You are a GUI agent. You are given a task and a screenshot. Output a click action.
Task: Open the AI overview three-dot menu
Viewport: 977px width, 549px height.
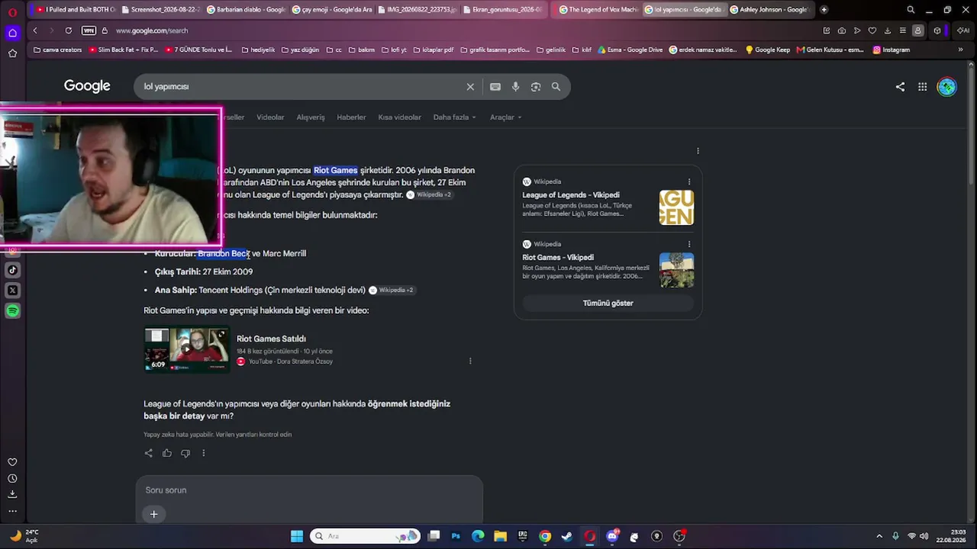[x=698, y=151]
